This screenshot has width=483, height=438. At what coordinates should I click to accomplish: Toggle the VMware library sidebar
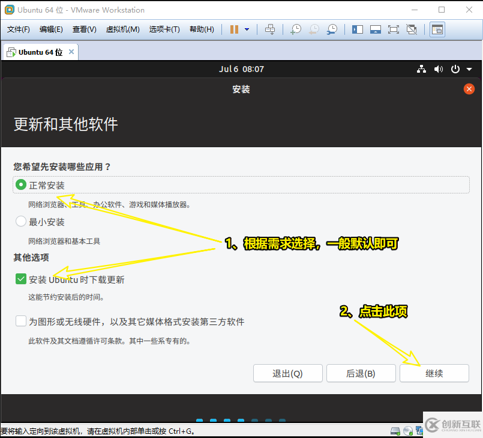pyautogui.click(x=358, y=29)
